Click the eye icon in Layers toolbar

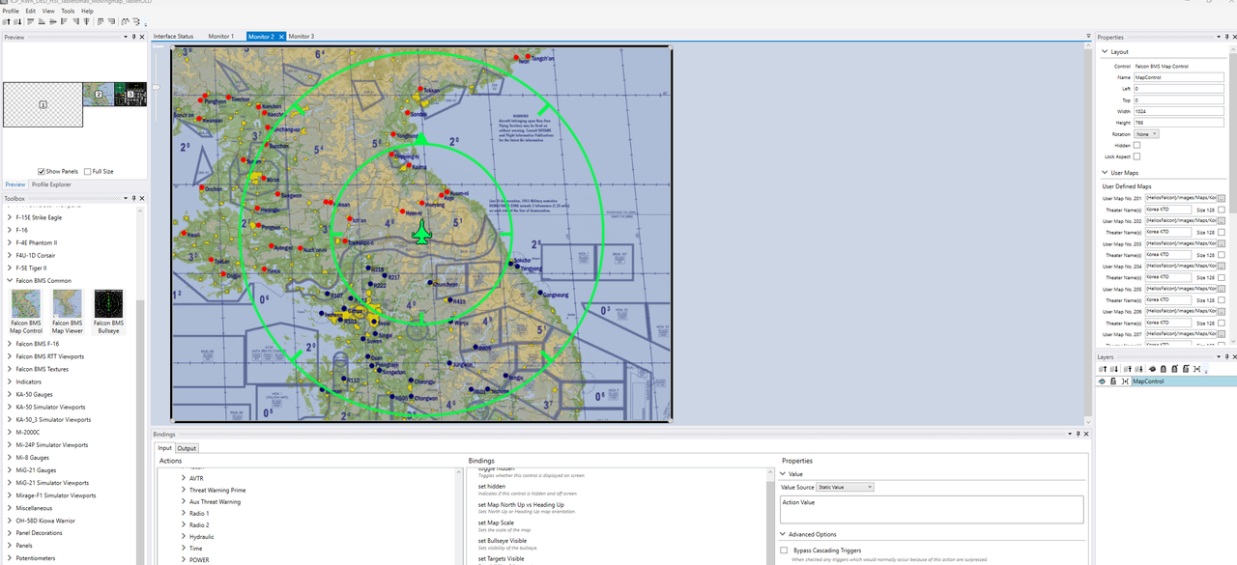pyautogui.click(x=1152, y=369)
